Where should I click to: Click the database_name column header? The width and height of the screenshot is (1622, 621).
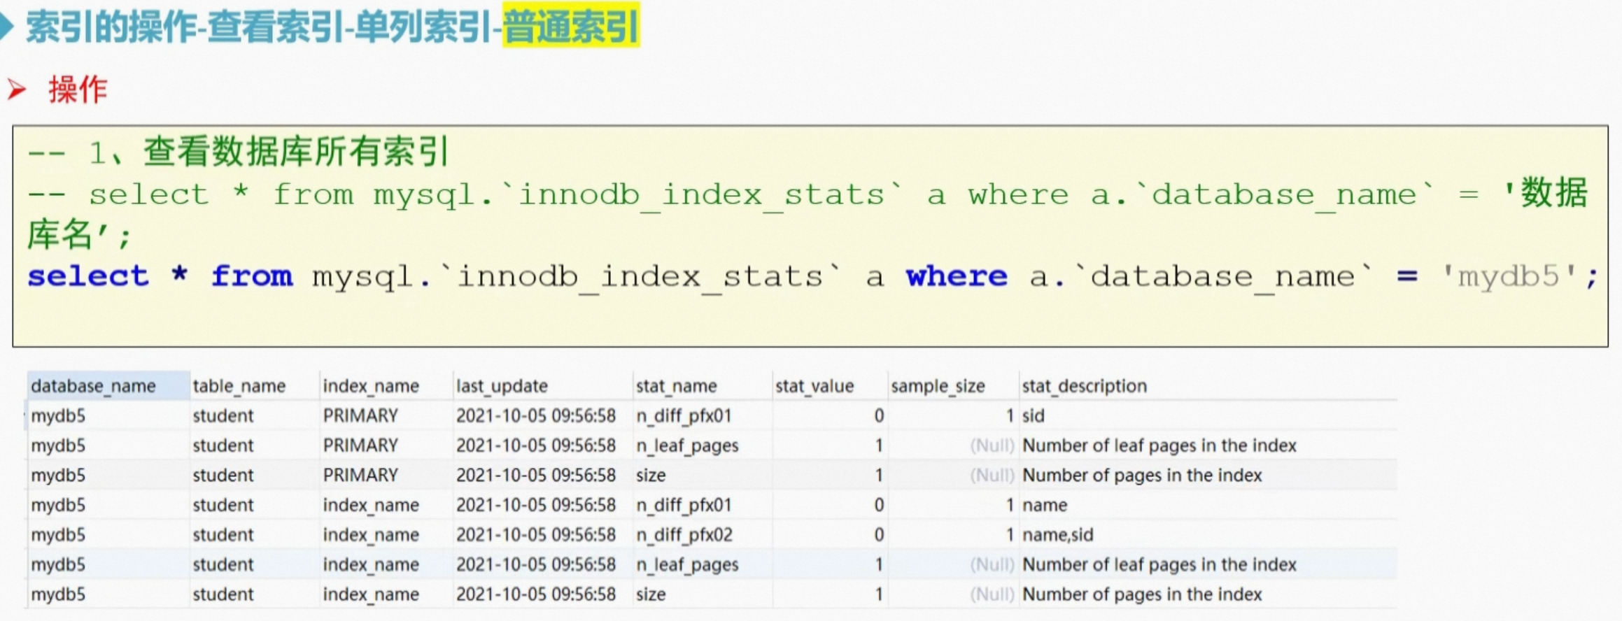[108, 386]
